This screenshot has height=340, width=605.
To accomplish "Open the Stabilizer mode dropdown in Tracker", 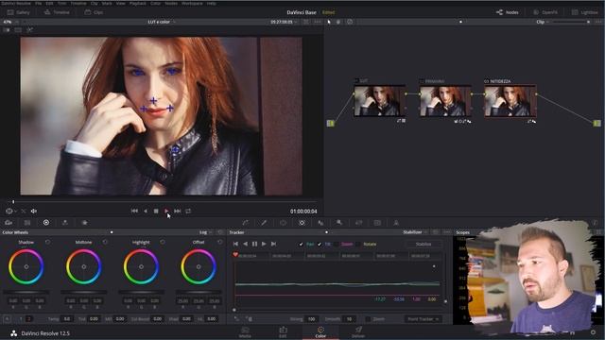I will point(415,232).
